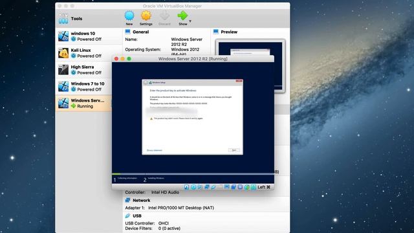Viewport: 414px width, 233px height.
Task: Click hard disk activity icon in VM status bar
Action: [187, 187]
